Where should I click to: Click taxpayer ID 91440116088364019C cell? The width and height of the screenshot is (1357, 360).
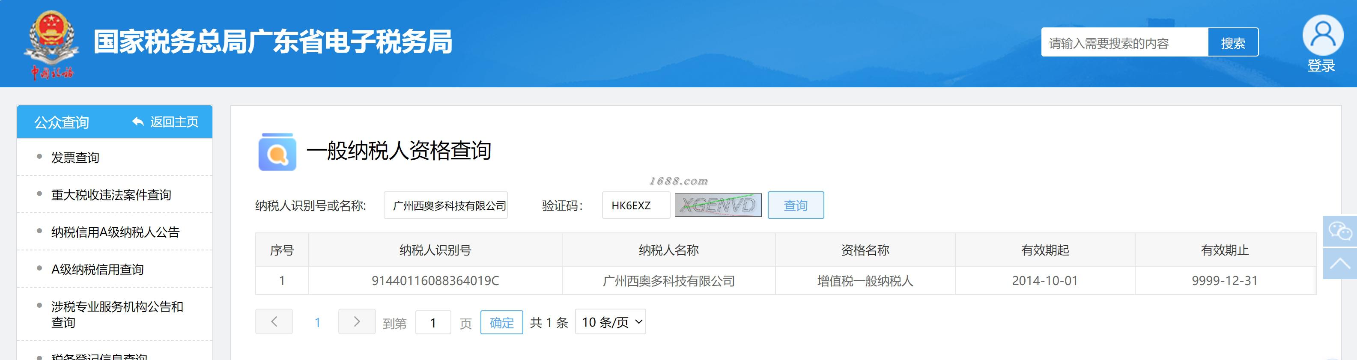pyautogui.click(x=435, y=280)
